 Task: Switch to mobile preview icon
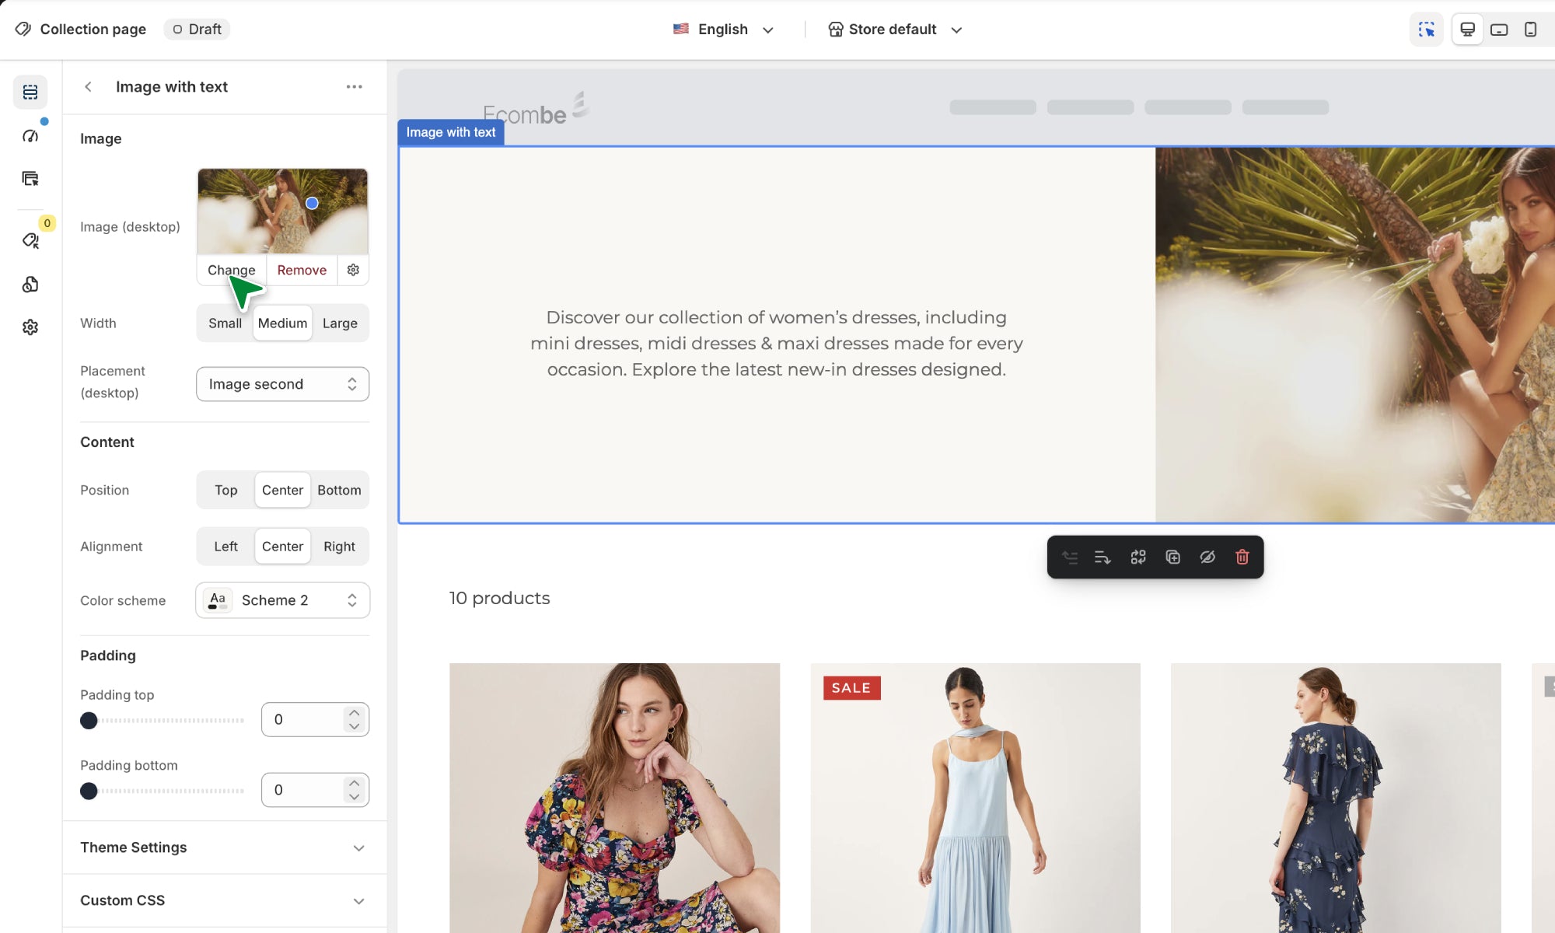1530,30
